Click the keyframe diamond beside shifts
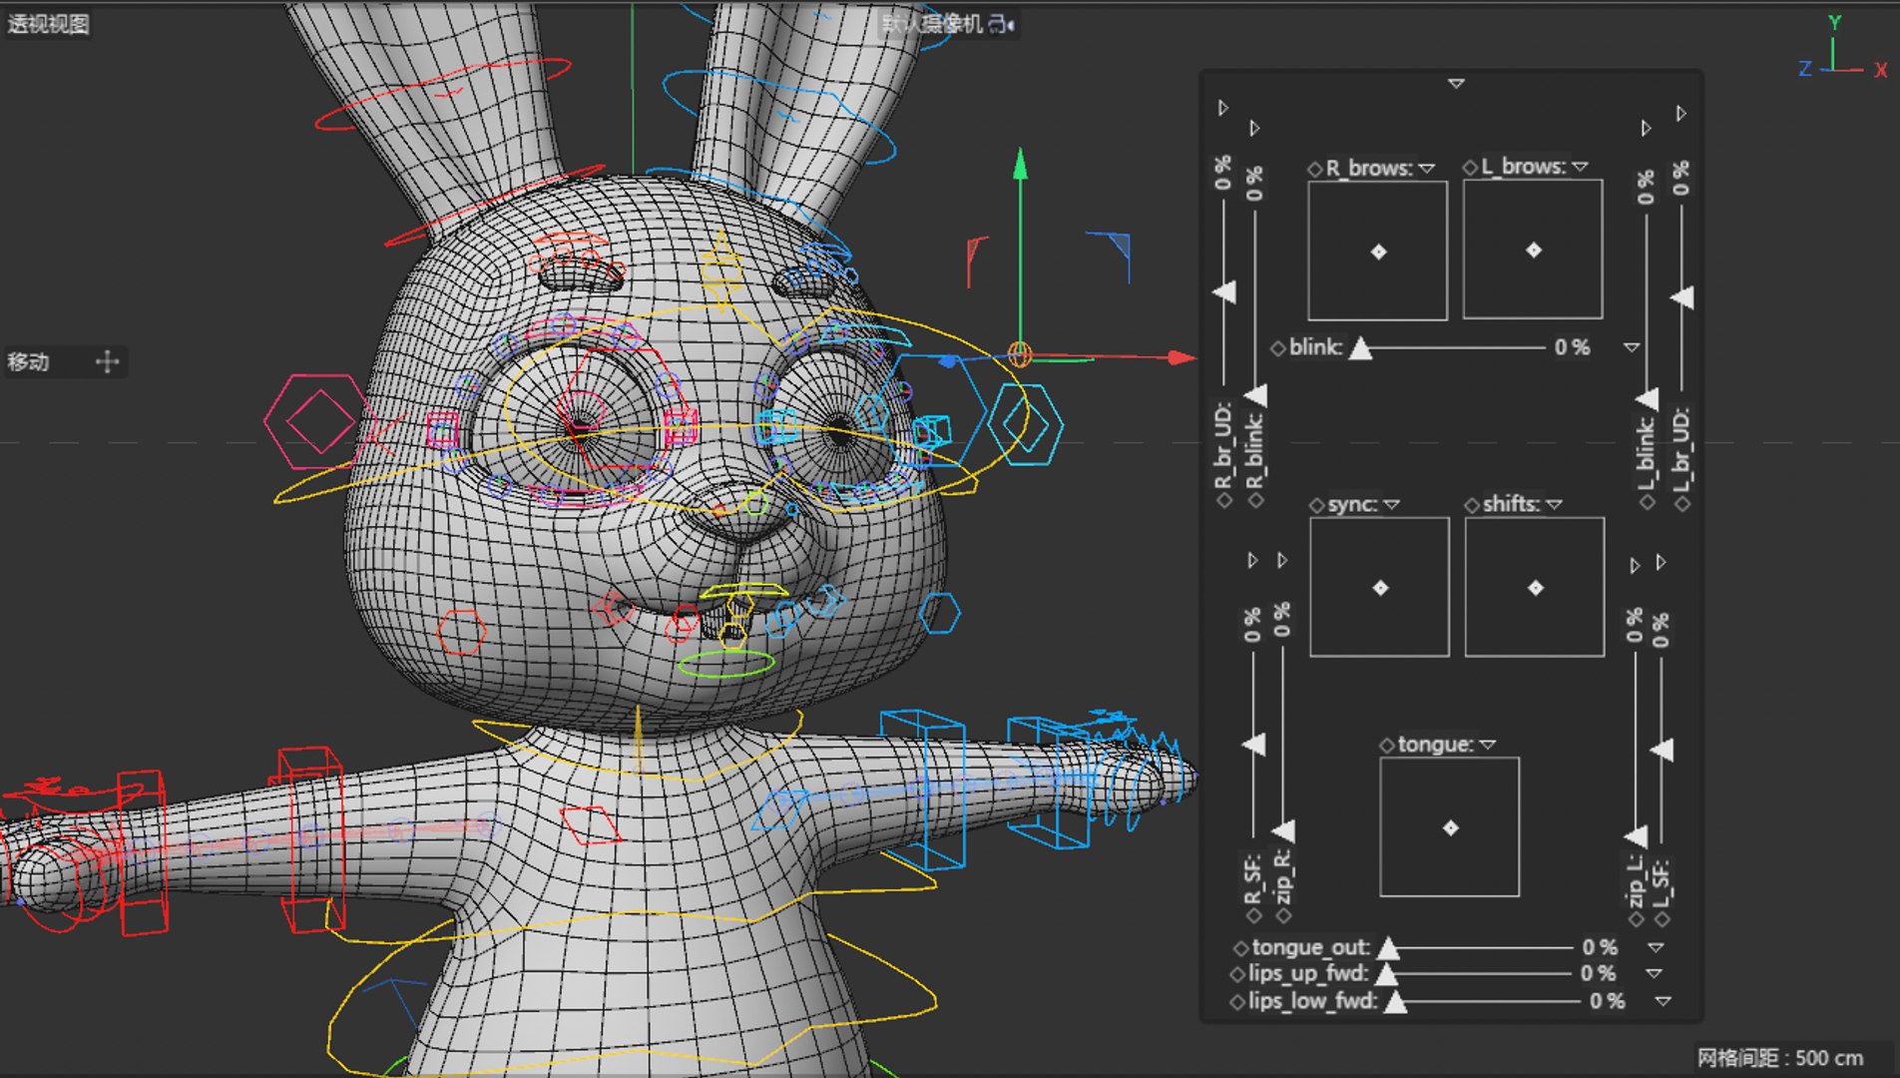1900x1078 pixels. 1472,505
